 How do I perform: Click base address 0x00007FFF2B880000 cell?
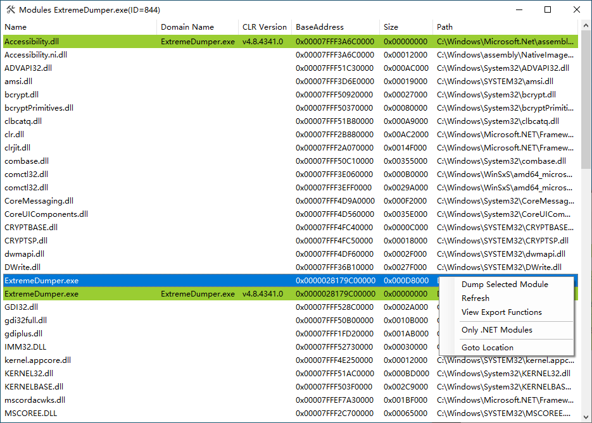(x=334, y=134)
